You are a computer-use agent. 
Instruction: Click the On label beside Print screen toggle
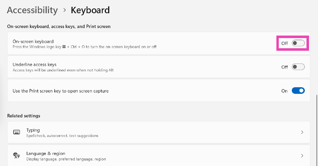[284, 91]
